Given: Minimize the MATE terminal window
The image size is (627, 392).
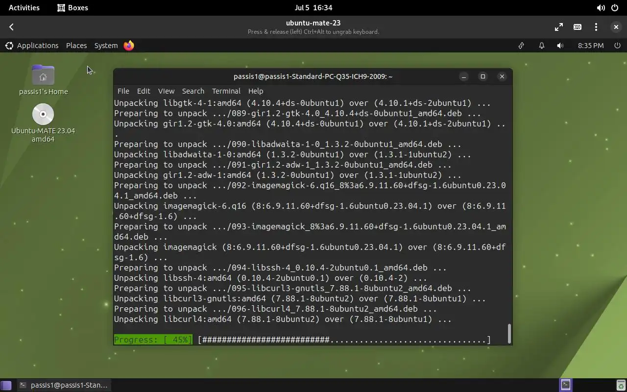Looking at the screenshot, I should [x=464, y=76].
